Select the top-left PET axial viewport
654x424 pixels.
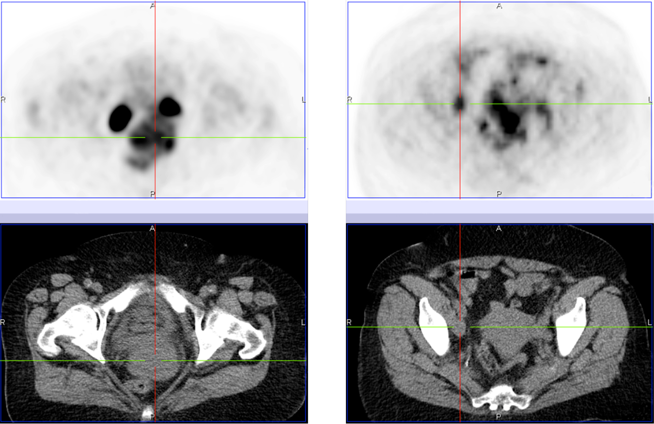(x=153, y=99)
